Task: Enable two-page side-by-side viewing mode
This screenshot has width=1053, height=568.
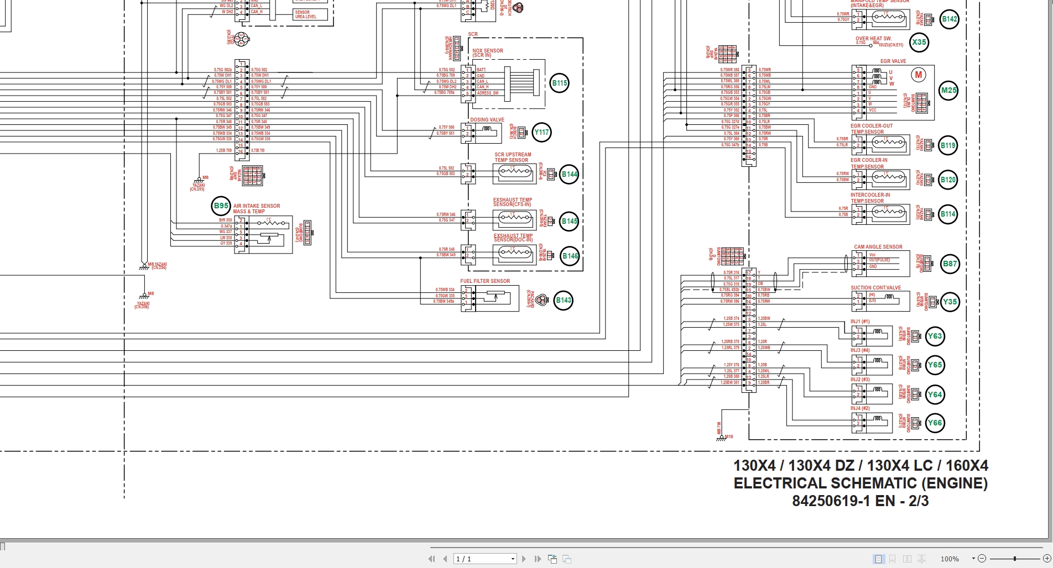Action: [x=908, y=559]
